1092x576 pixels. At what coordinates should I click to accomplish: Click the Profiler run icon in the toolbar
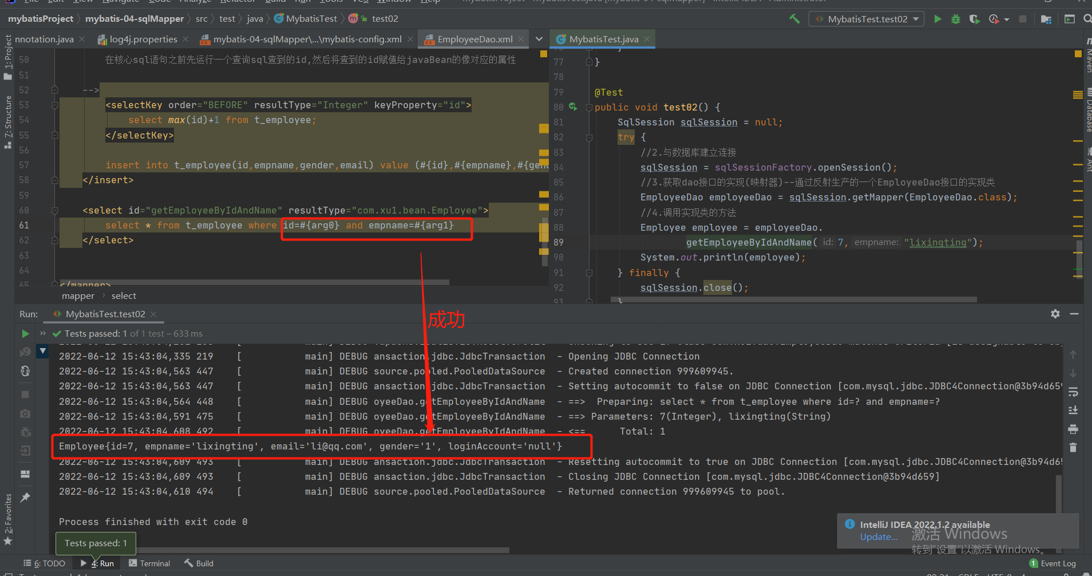pyautogui.click(x=993, y=19)
